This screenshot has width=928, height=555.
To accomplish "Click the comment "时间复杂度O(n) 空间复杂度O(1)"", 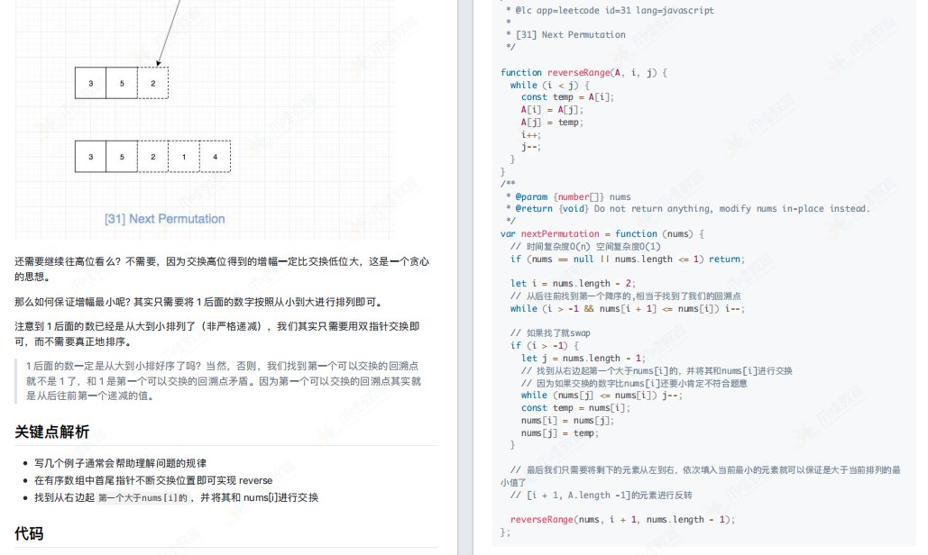I will click(585, 247).
